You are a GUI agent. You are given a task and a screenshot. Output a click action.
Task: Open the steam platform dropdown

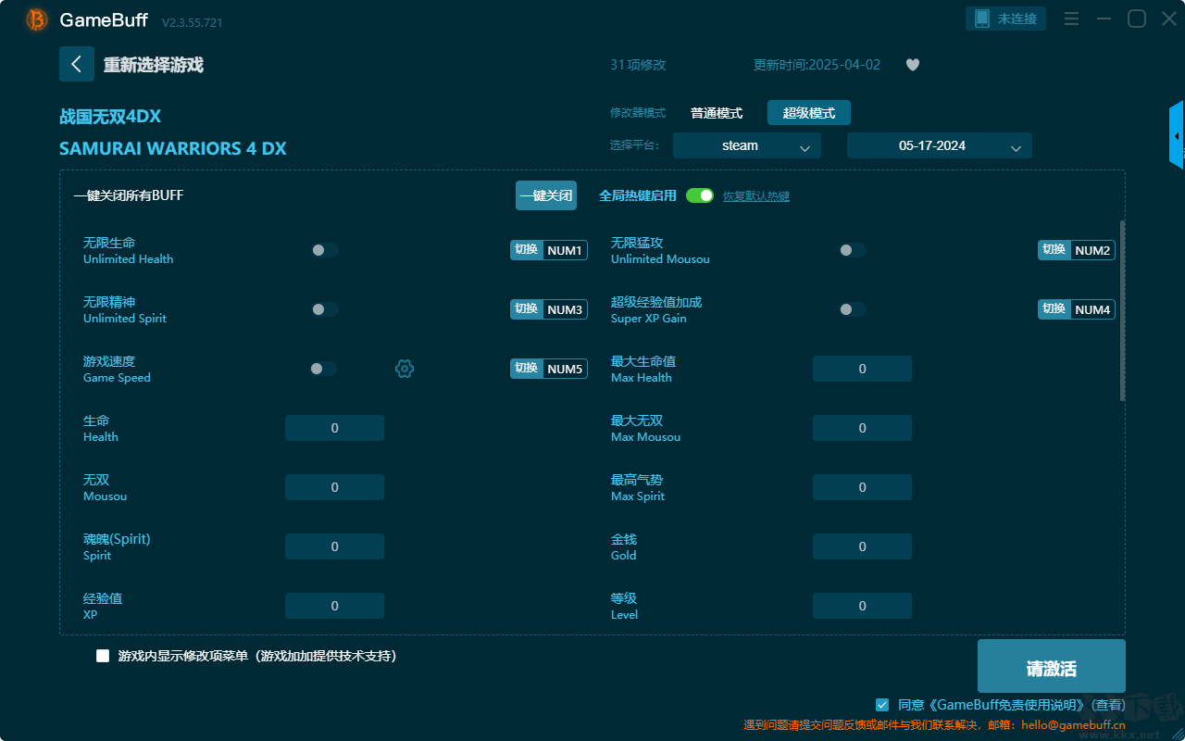click(747, 145)
